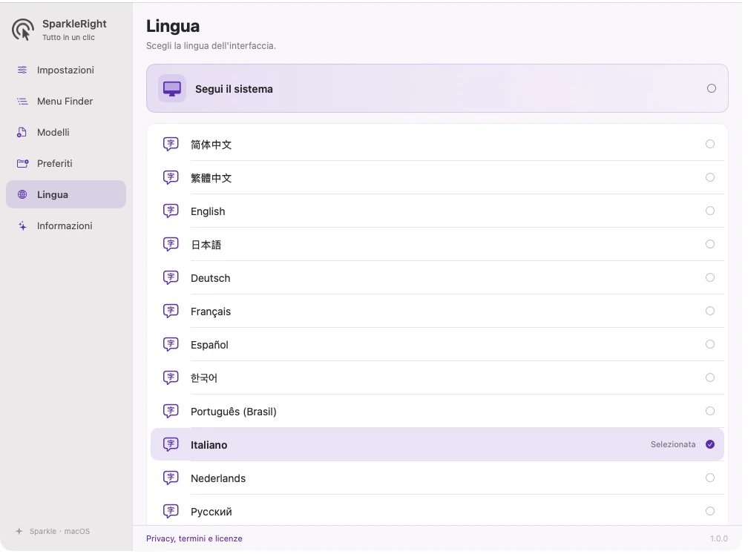The image size is (748, 554).
Task: Click the Français language name
Action: [211, 311]
